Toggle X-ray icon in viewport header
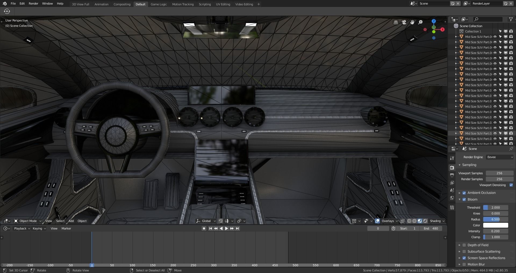Image resolution: width=516 pixels, height=273 pixels. click(x=402, y=221)
